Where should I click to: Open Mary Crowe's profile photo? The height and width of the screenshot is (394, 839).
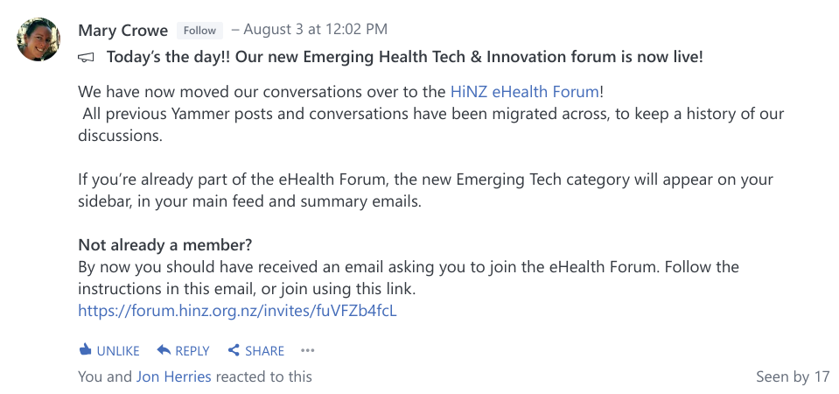pos(38,39)
